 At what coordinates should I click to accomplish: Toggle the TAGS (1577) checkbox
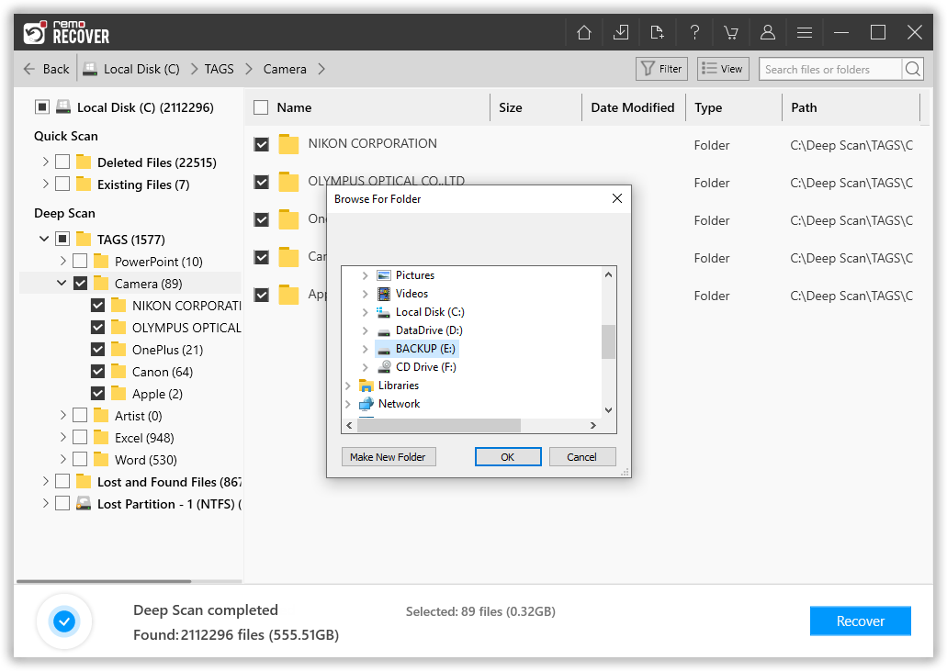point(62,239)
